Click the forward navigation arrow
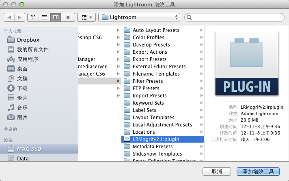 point(19,17)
